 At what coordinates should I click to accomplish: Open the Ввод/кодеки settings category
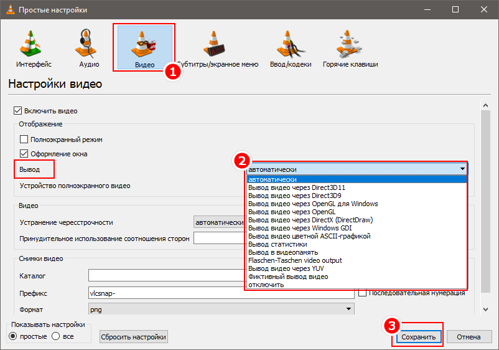(291, 49)
